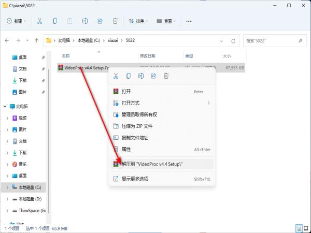
Task: Select 本地磁盘 (D:) in navigation pane
Action: pyautogui.click(x=27, y=199)
